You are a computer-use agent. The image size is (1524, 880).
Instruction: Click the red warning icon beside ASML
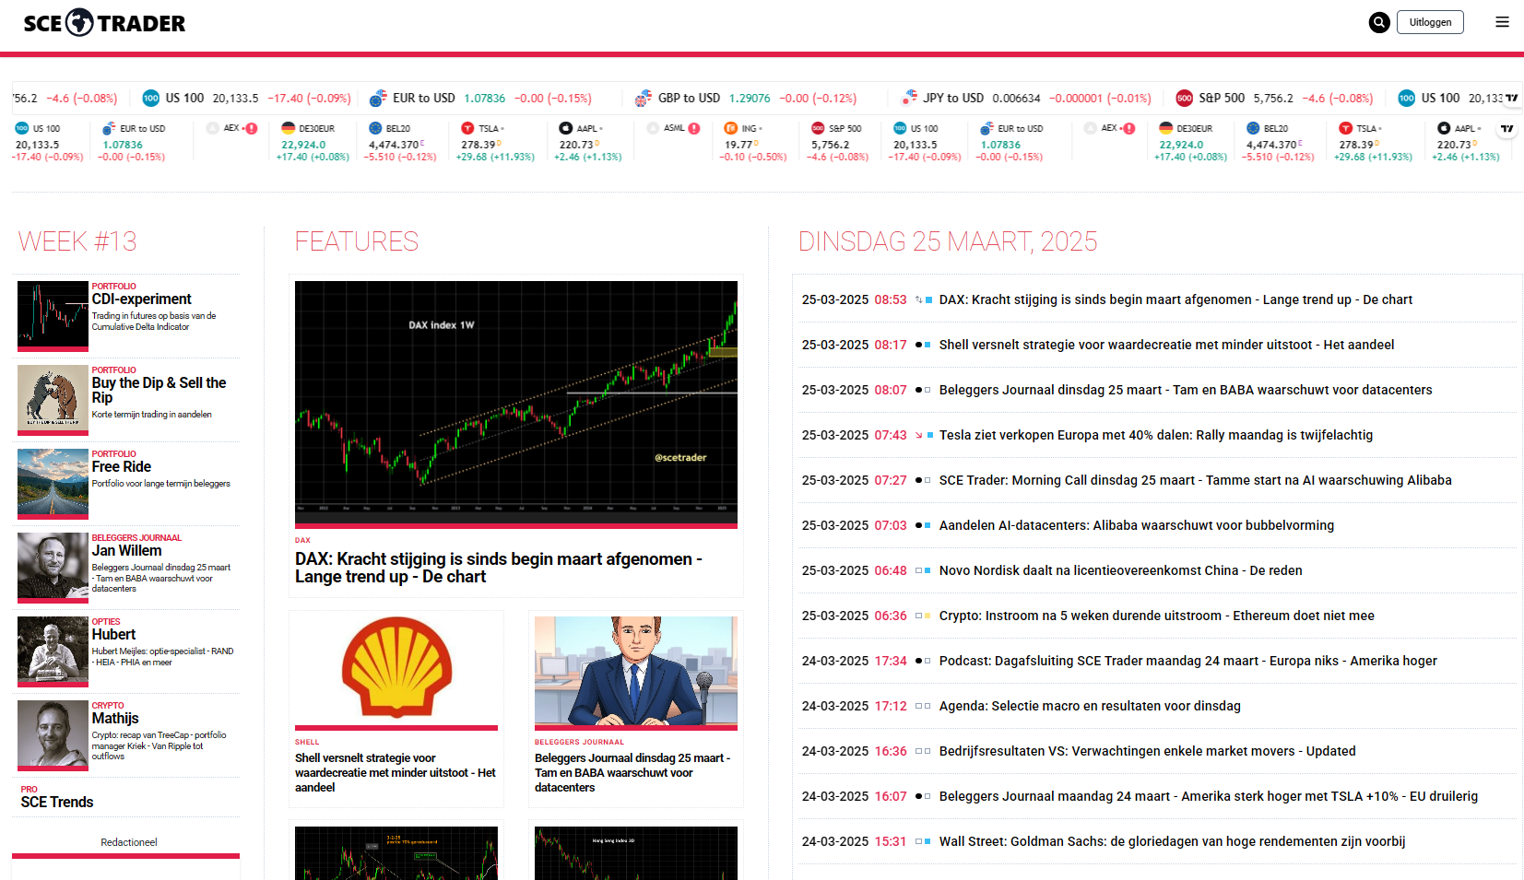[x=694, y=128]
